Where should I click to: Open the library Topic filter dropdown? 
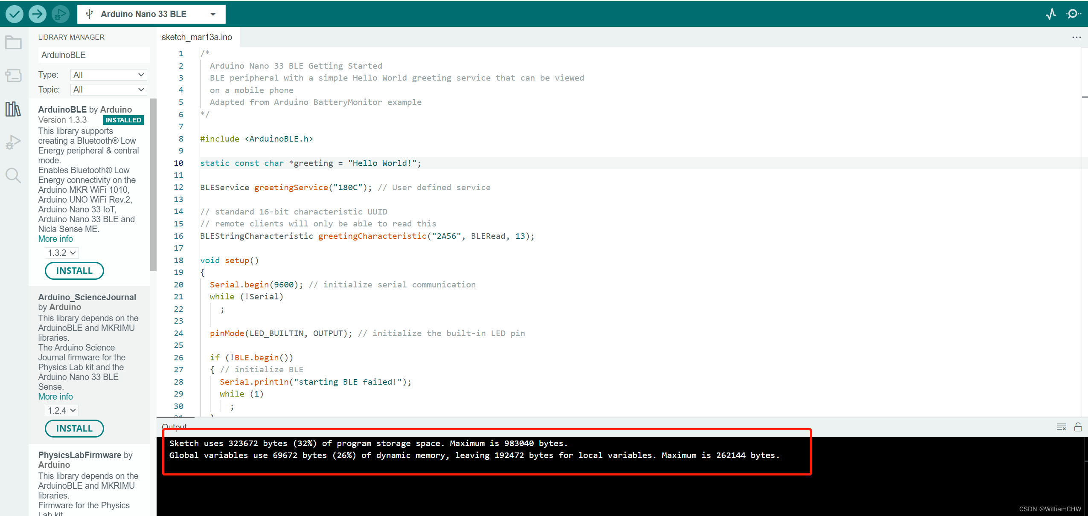point(108,90)
